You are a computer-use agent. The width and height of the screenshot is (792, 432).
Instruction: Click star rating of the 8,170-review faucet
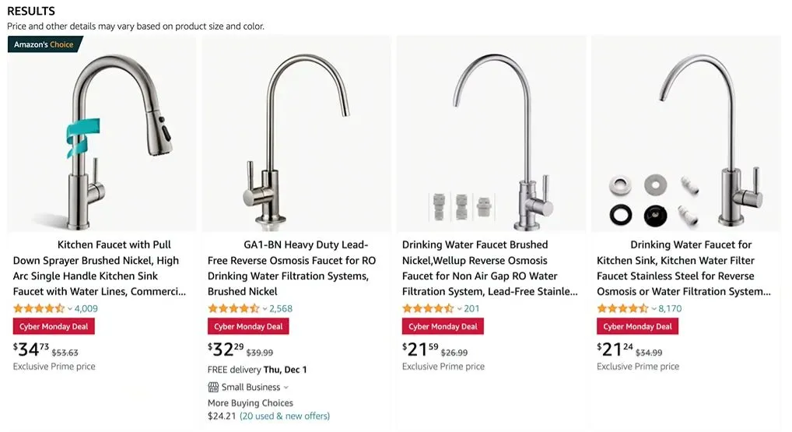pyautogui.click(x=622, y=308)
